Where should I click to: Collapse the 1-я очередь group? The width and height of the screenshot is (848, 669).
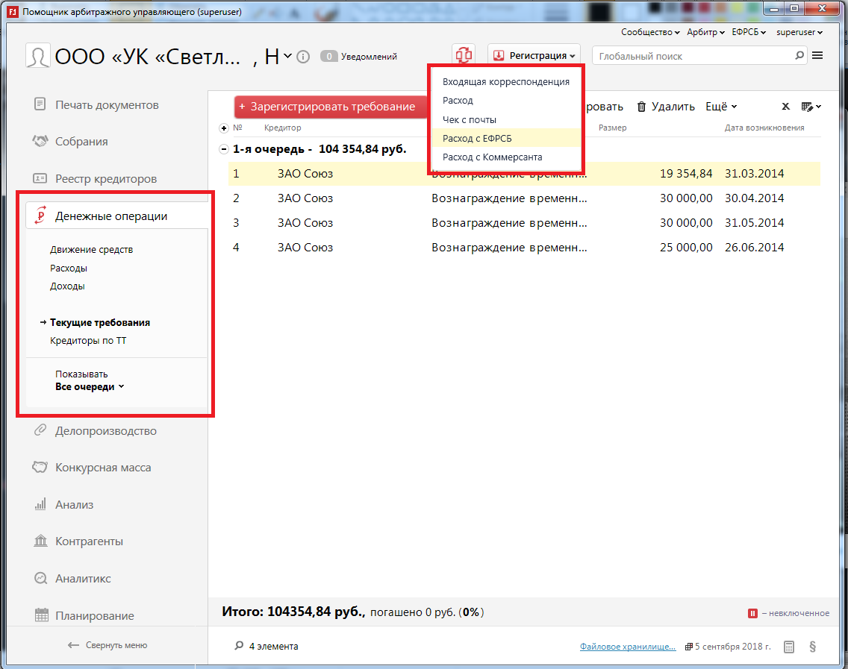tap(223, 149)
